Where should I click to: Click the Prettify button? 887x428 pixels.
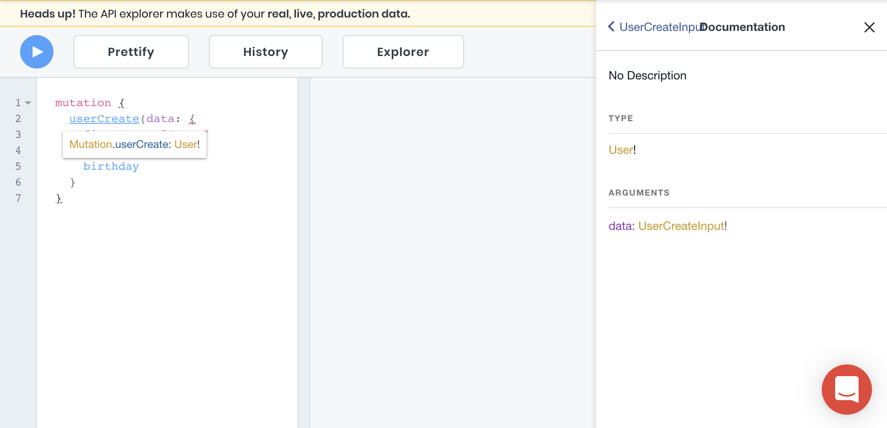point(131,52)
